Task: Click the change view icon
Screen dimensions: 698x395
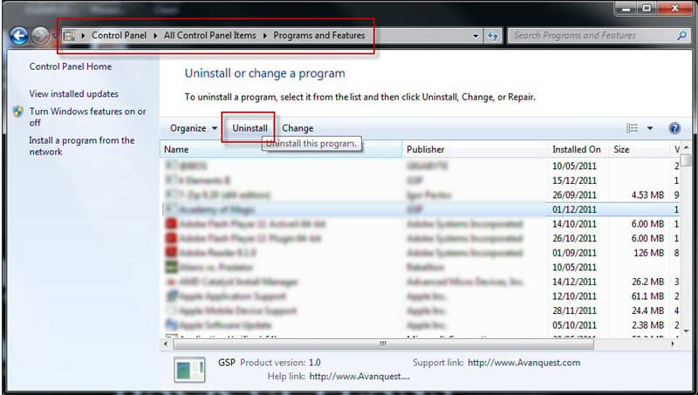Action: pos(633,128)
